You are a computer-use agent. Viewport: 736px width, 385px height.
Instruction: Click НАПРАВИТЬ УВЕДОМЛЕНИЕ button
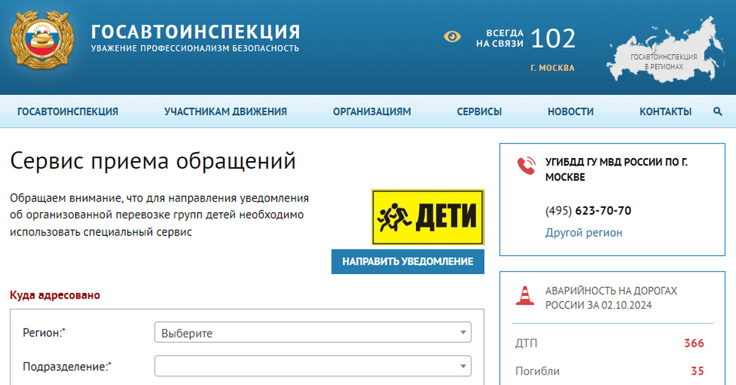click(x=408, y=262)
